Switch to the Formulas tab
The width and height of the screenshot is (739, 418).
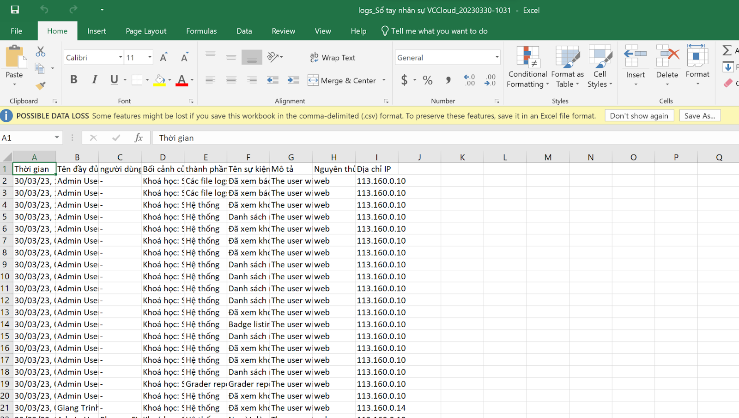coord(201,31)
